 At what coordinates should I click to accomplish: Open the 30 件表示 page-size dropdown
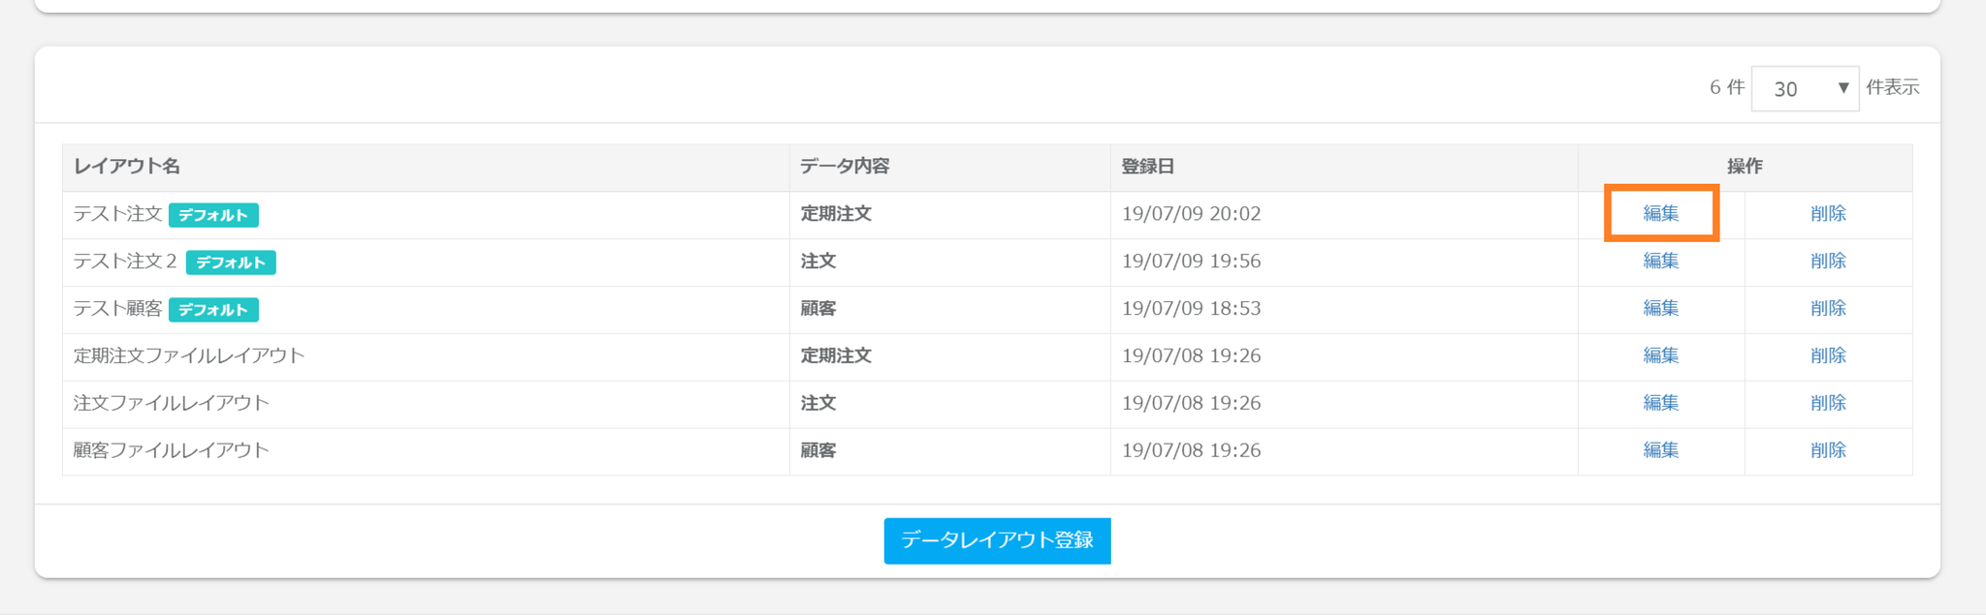tap(1804, 89)
